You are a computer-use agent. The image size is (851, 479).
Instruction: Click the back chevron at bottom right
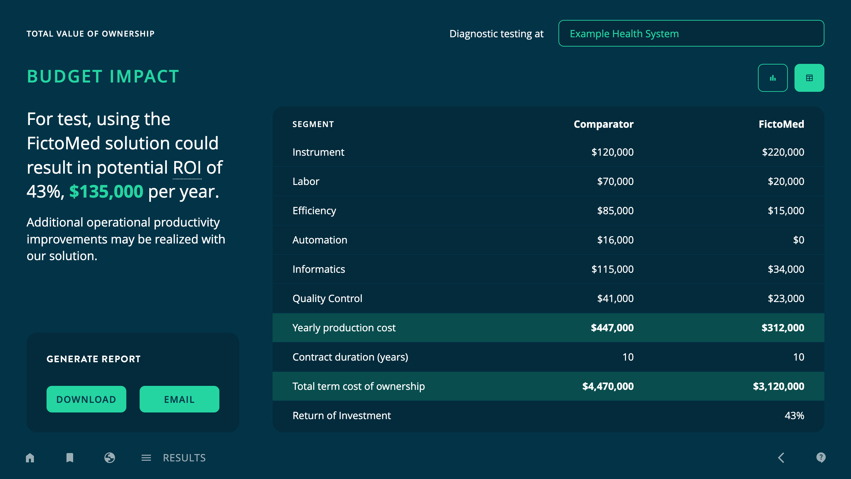[782, 458]
